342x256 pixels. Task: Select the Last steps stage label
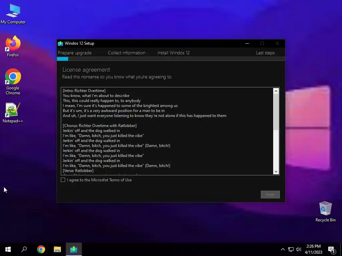[x=265, y=53]
